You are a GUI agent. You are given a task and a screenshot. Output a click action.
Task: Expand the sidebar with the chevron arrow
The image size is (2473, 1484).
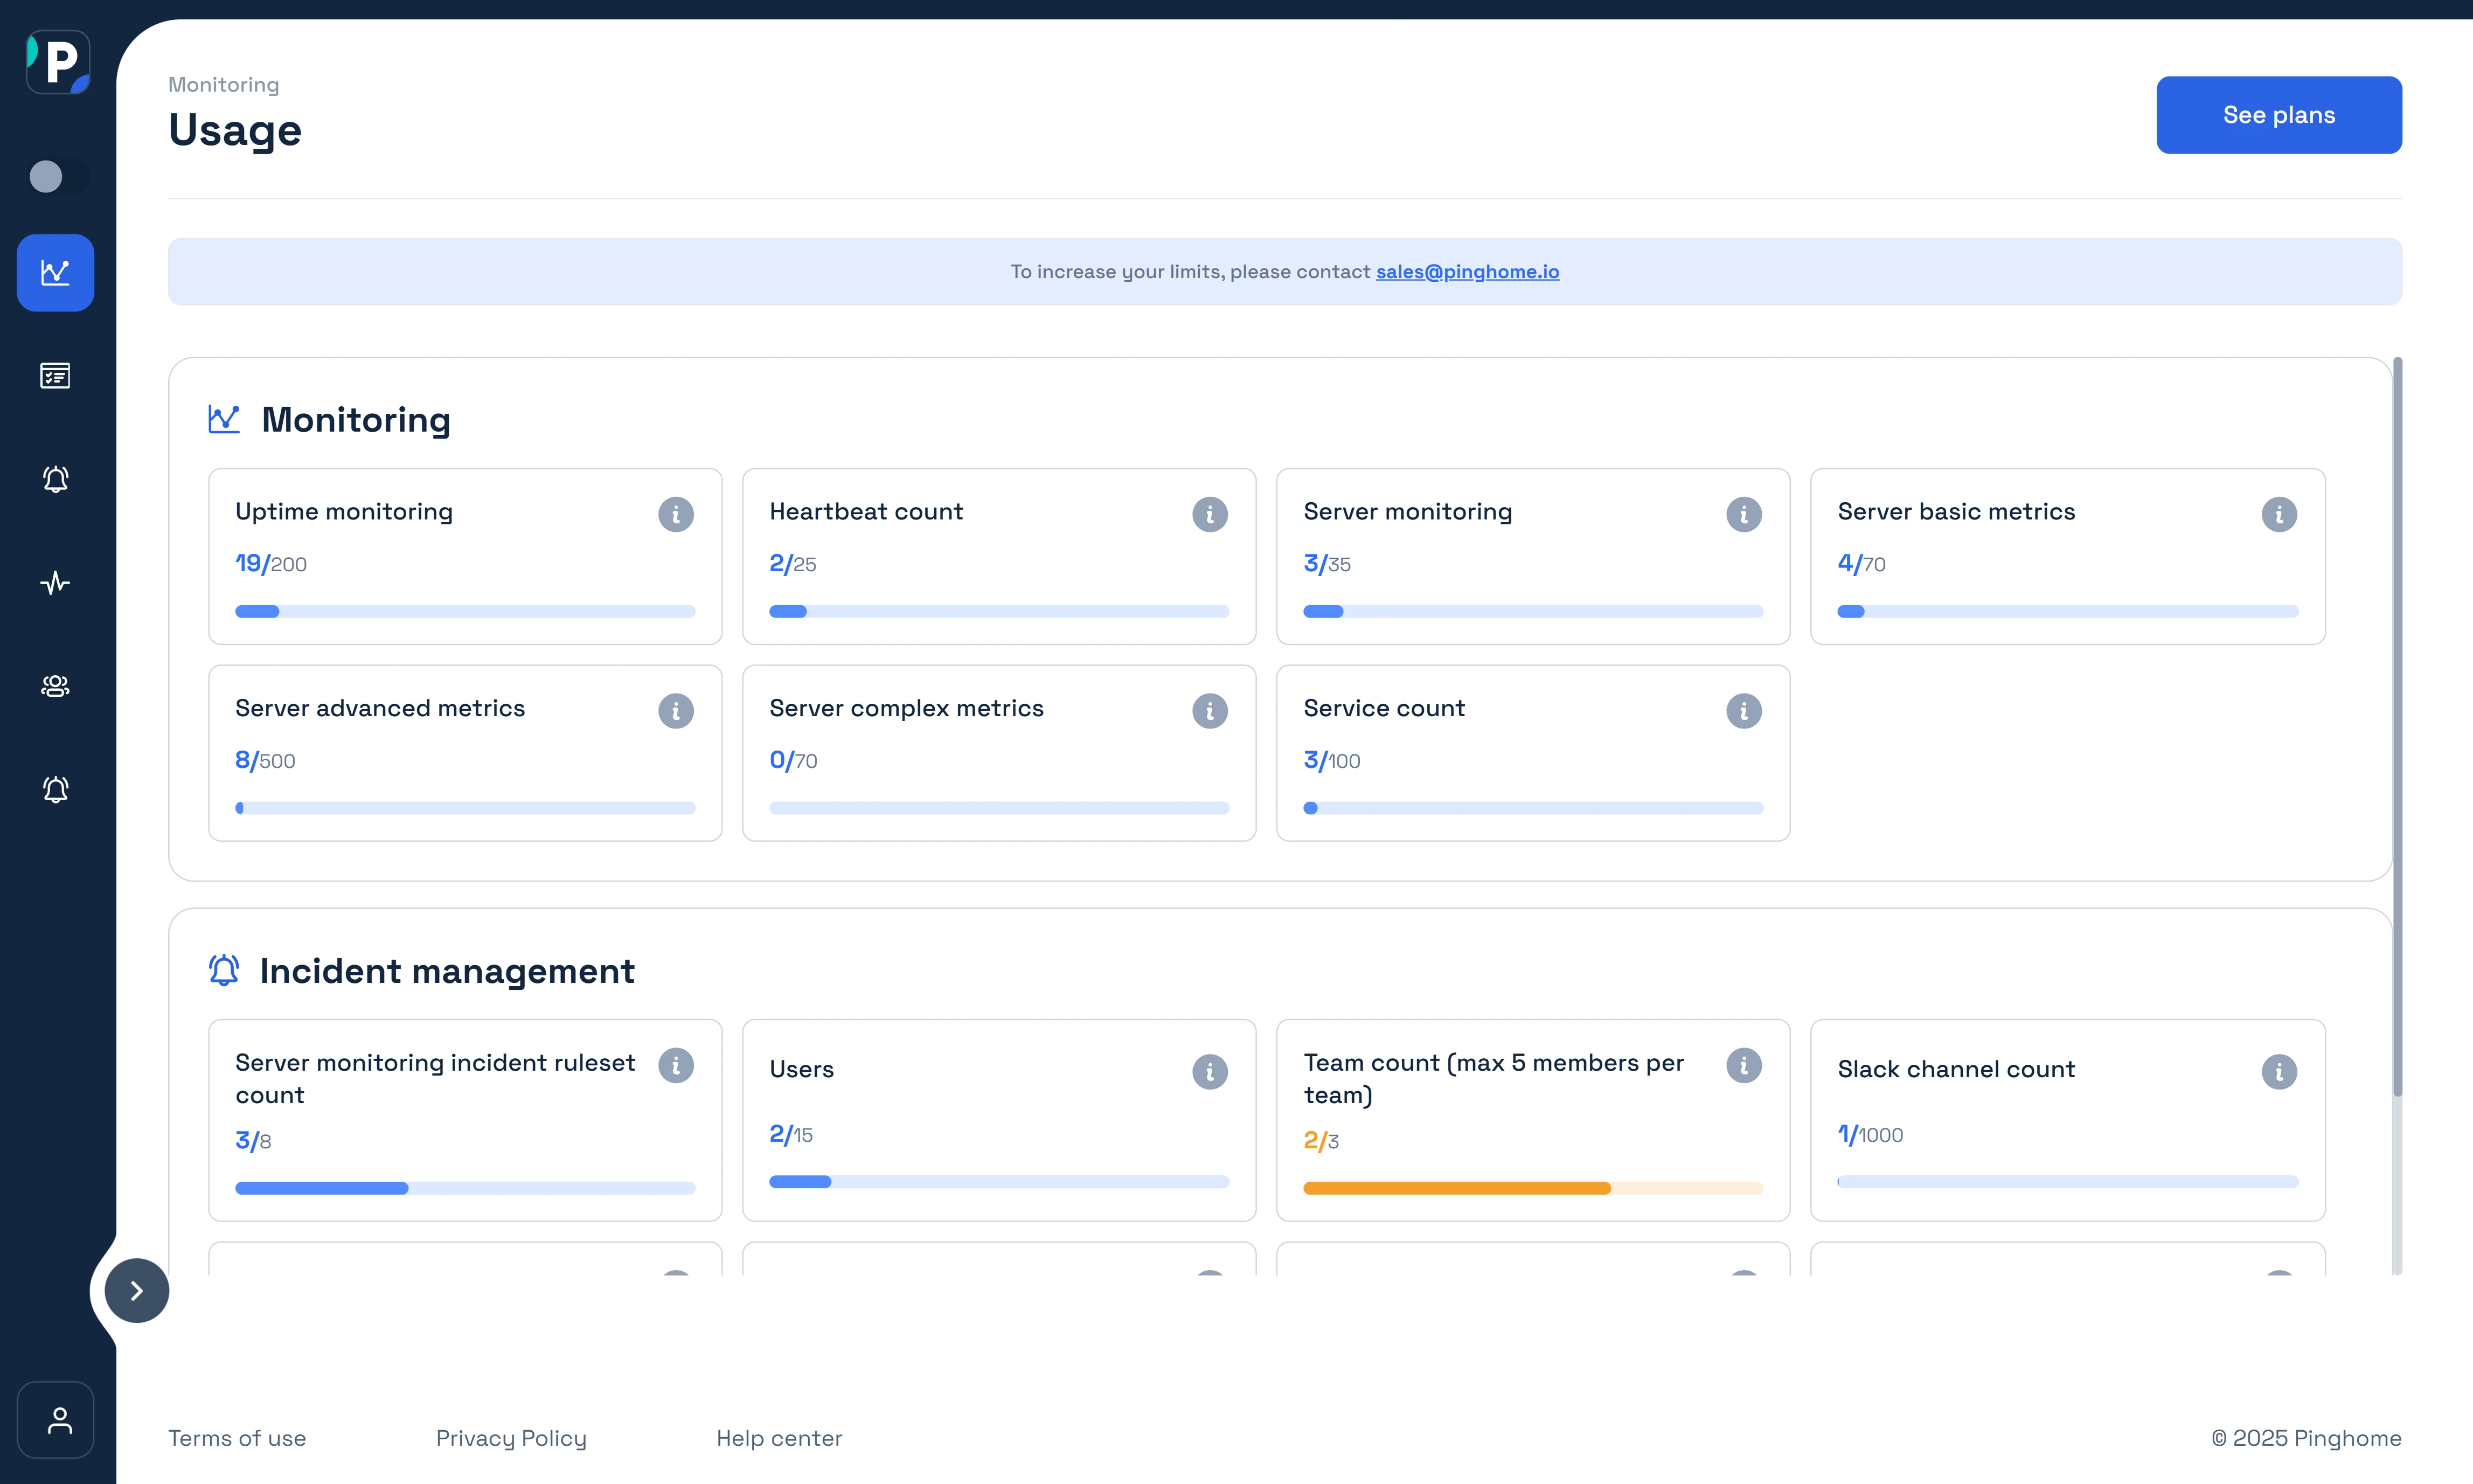pos(136,1290)
